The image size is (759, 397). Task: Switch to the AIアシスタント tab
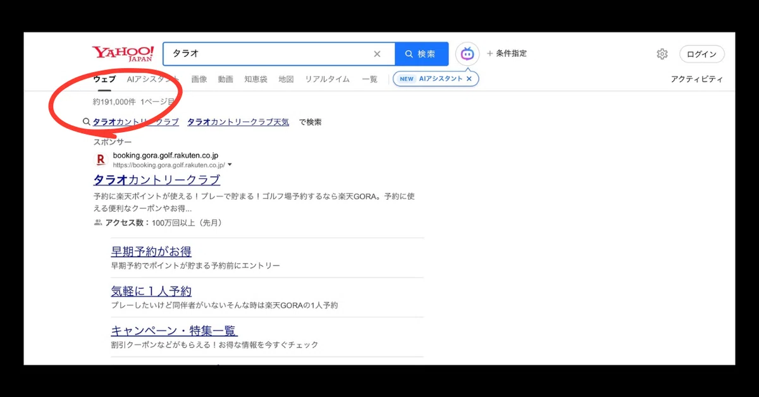coord(152,79)
